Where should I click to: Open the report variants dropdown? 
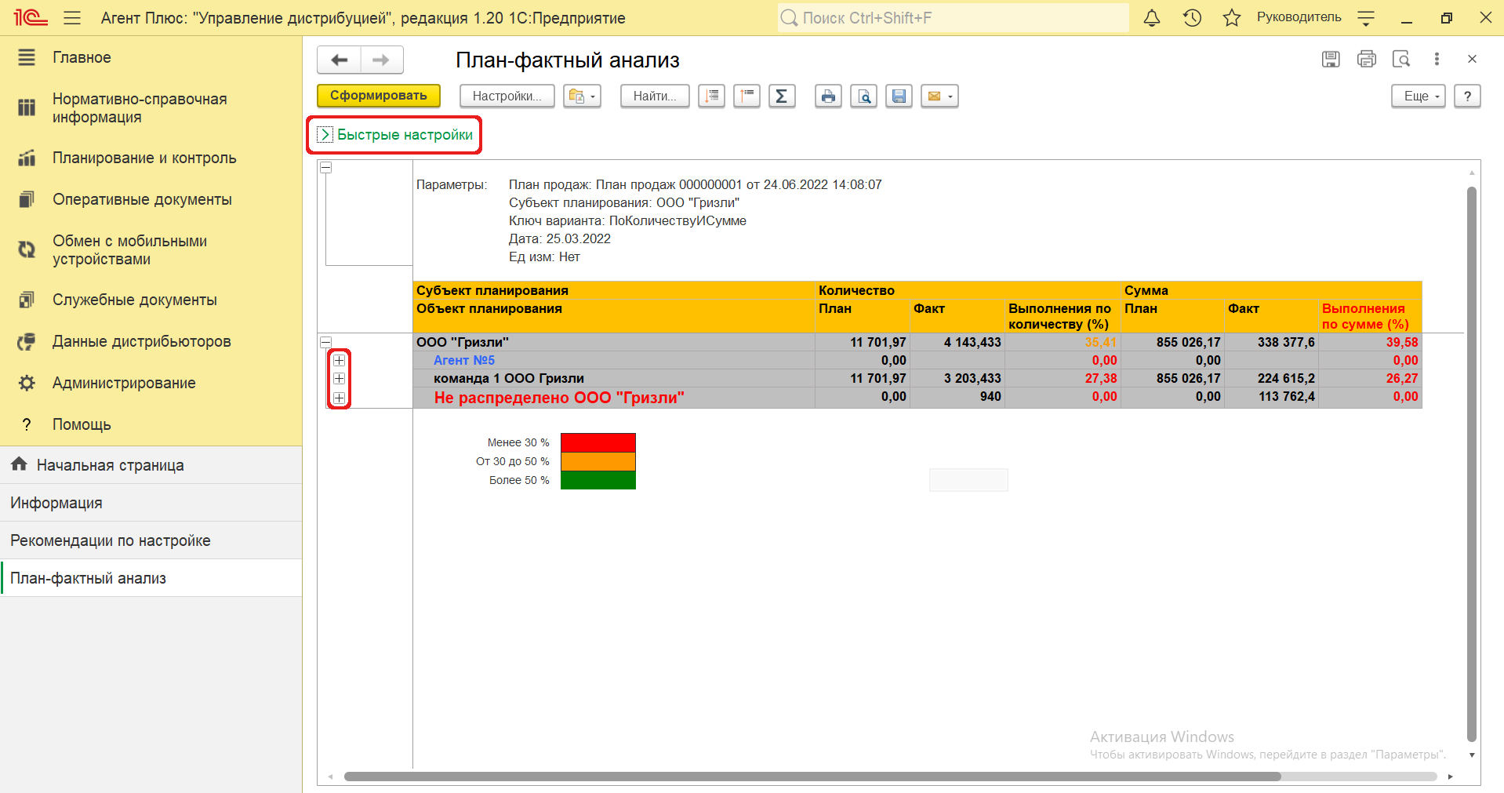click(x=582, y=96)
